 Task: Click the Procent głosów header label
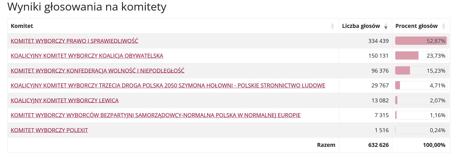[416, 26]
